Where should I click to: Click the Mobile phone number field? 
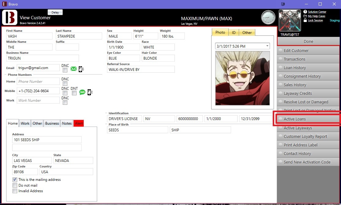(x=38, y=91)
